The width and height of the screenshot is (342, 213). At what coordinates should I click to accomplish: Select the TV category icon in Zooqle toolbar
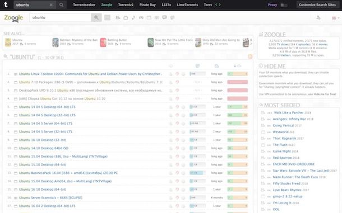pyautogui.click(x=126, y=18)
